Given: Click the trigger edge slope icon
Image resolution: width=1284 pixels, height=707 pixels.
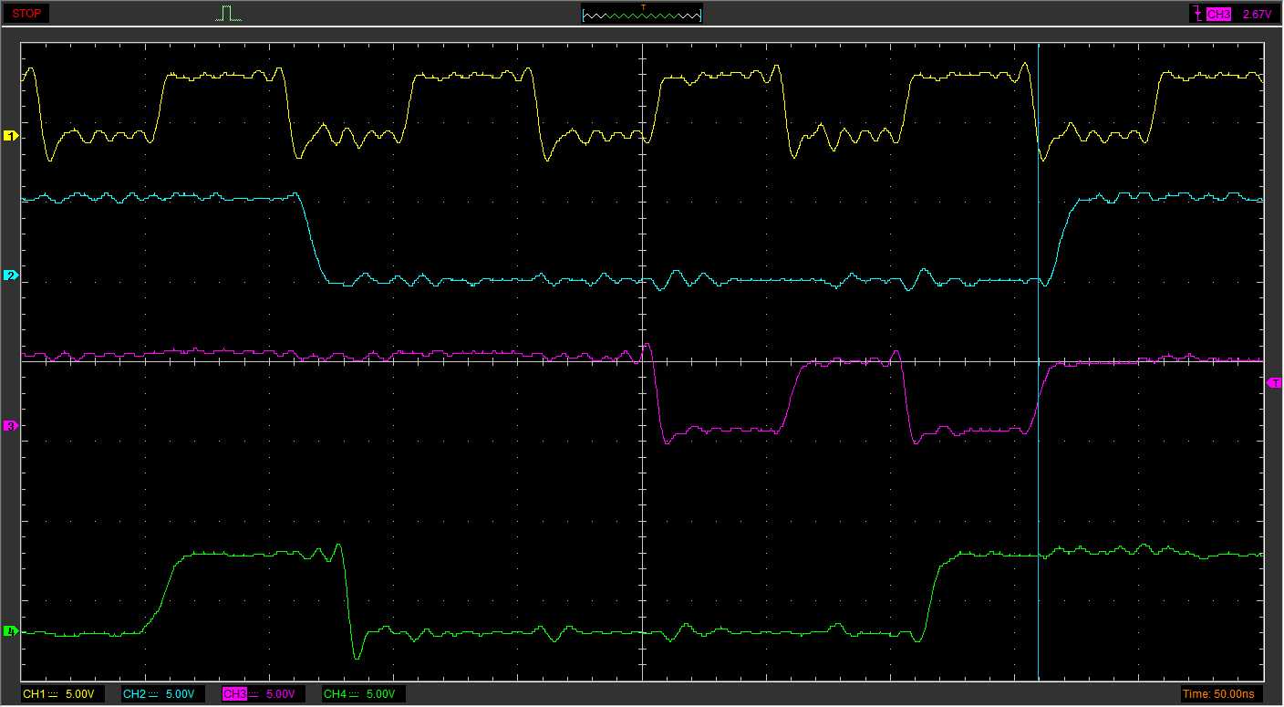Looking at the screenshot, I should coord(1196,14).
